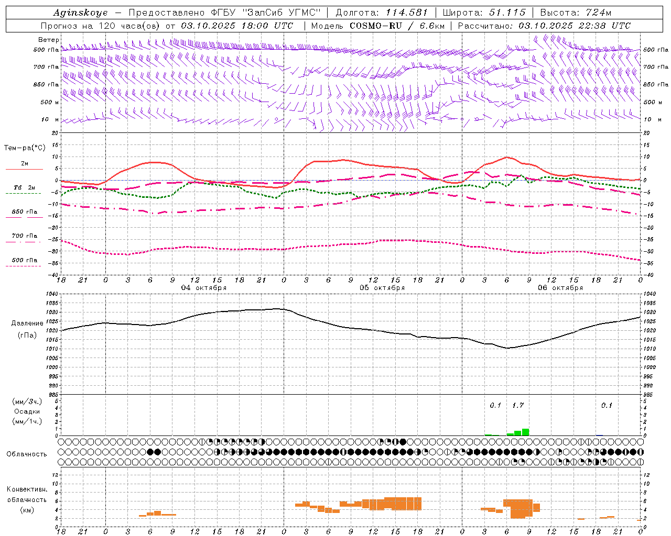This screenshot has height=536, width=671.
Task: Click the "1.7" precipitation amount value
Action: click(518, 405)
